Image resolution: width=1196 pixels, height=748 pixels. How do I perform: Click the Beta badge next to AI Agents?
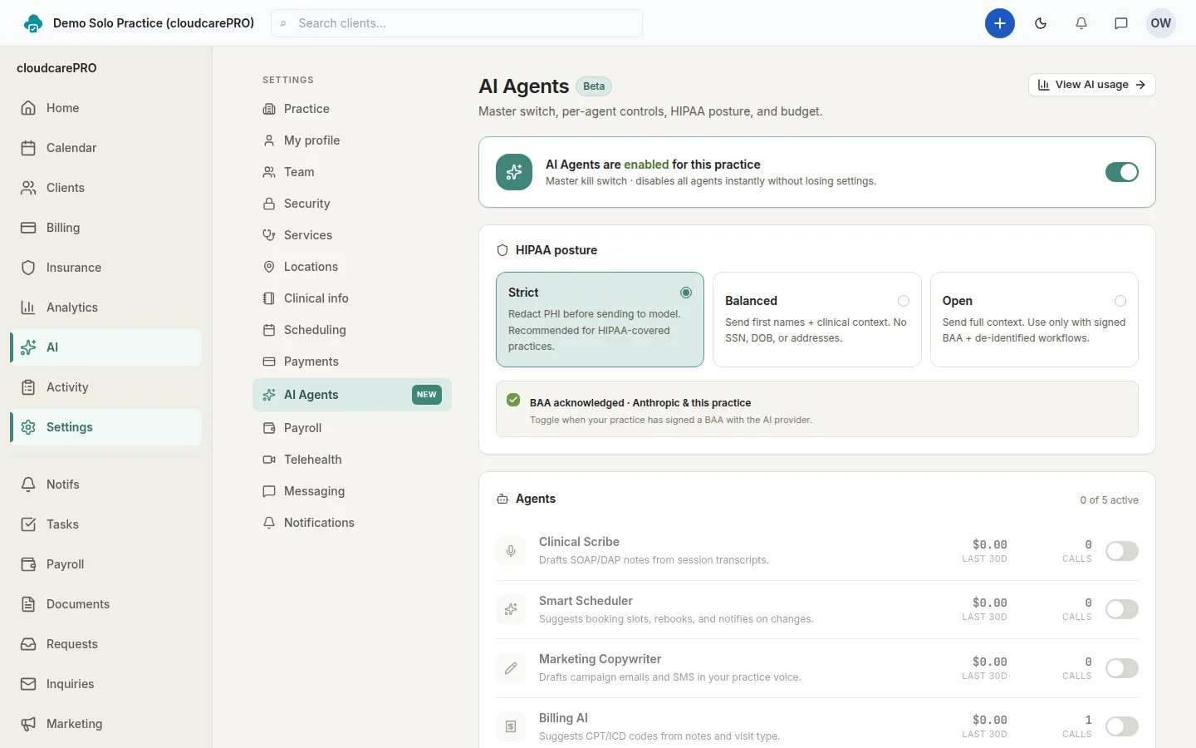click(594, 86)
